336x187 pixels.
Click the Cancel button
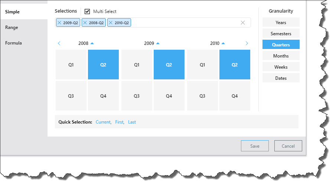[288, 146]
